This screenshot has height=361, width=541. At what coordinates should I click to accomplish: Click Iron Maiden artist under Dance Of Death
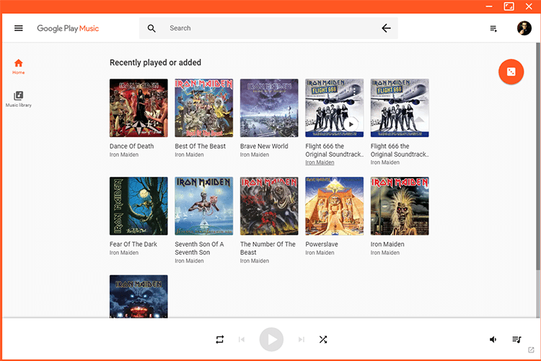pos(124,155)
